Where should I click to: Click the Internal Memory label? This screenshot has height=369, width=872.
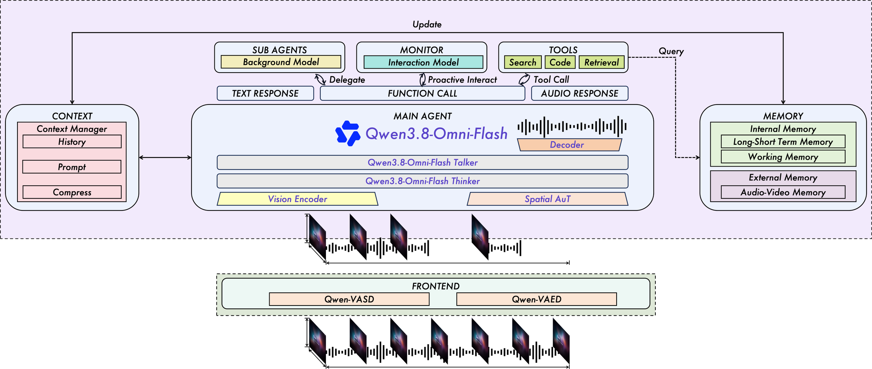[783, 129]
